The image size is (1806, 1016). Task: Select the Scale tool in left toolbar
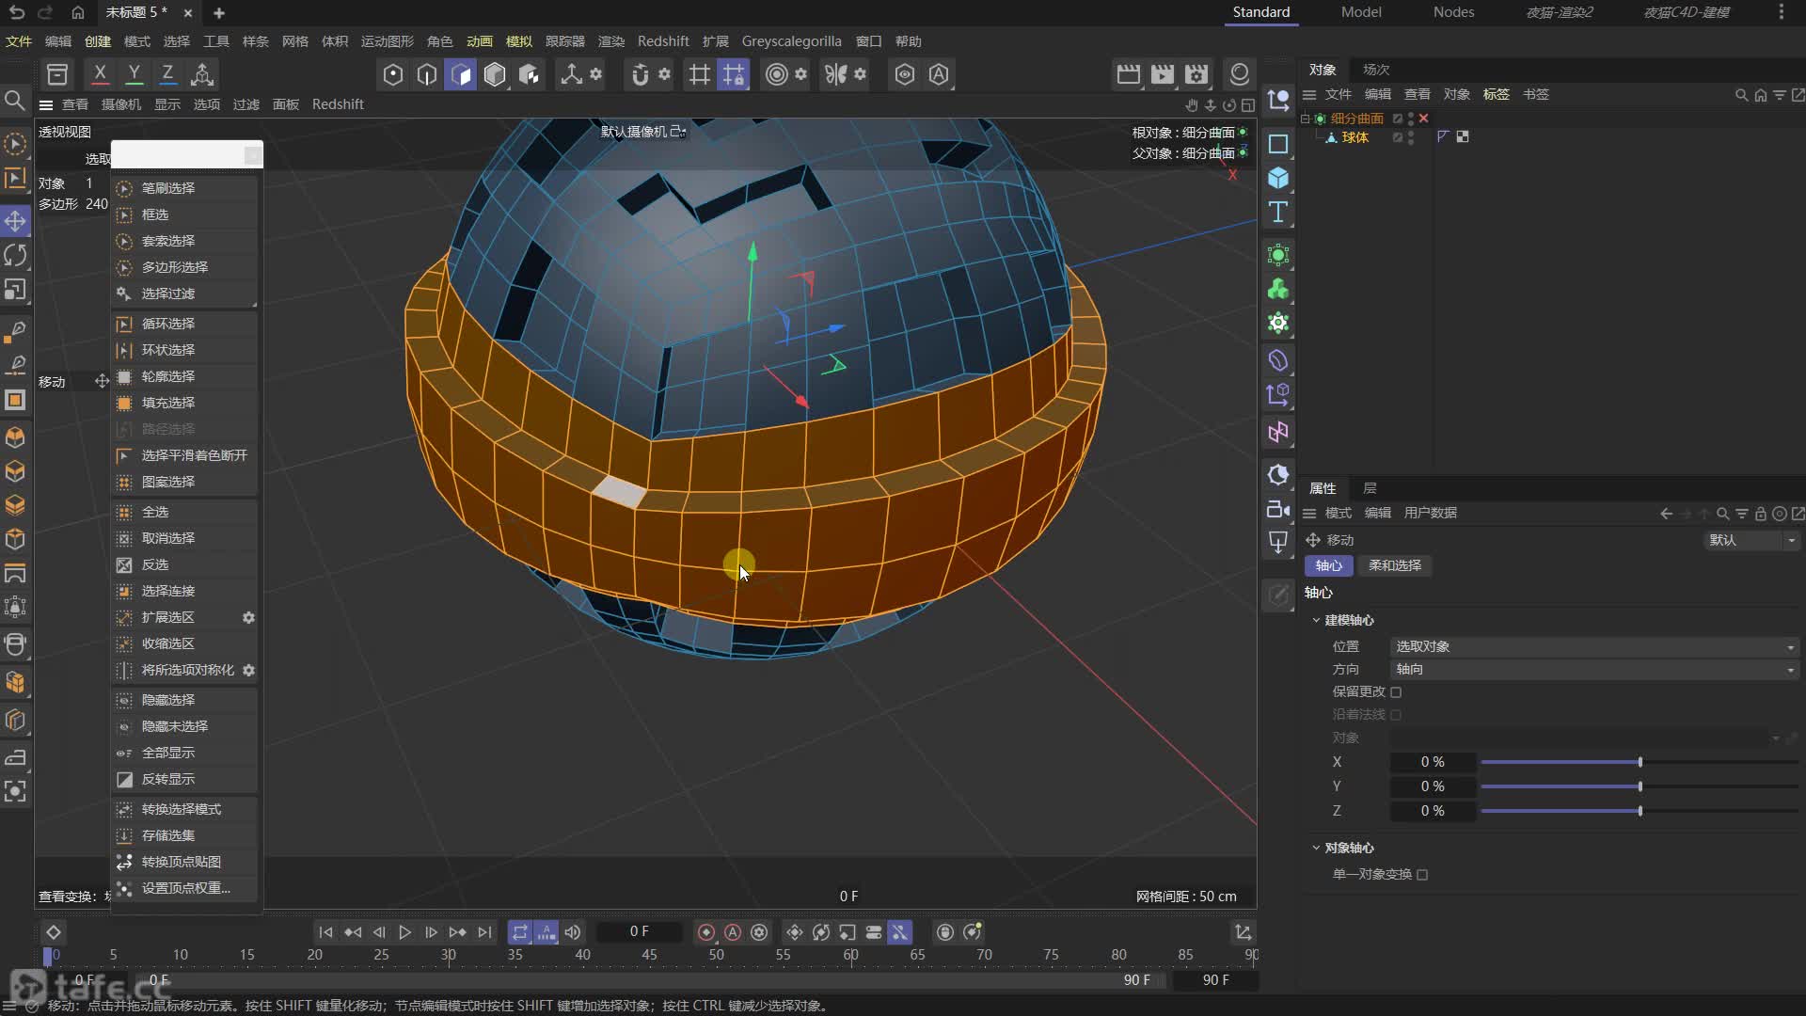click(x=15, y=290)
